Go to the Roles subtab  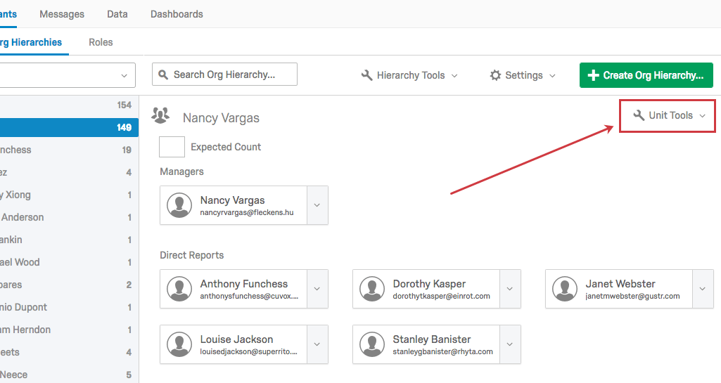101,42
